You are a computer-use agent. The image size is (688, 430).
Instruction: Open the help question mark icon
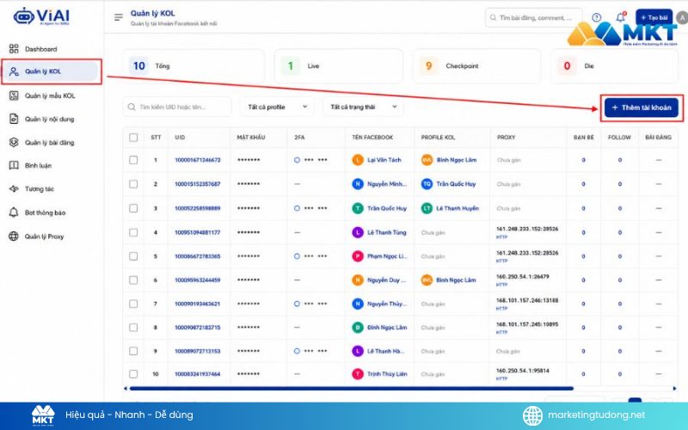click(596, 17)
